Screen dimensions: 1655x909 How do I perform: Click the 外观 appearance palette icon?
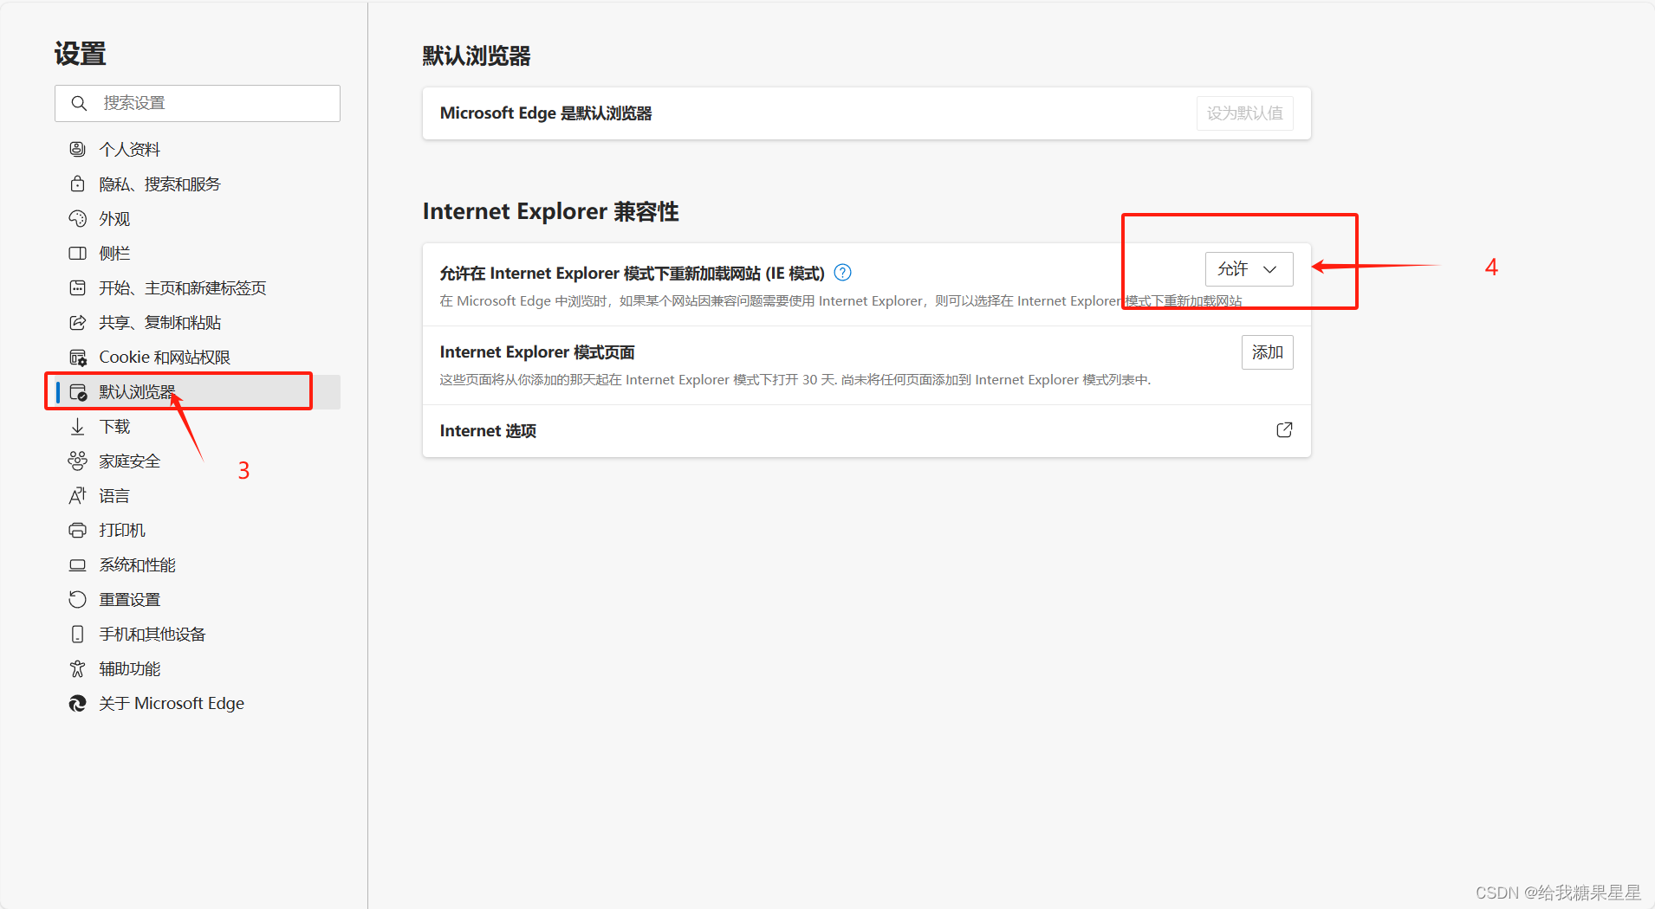coord(77,218)
